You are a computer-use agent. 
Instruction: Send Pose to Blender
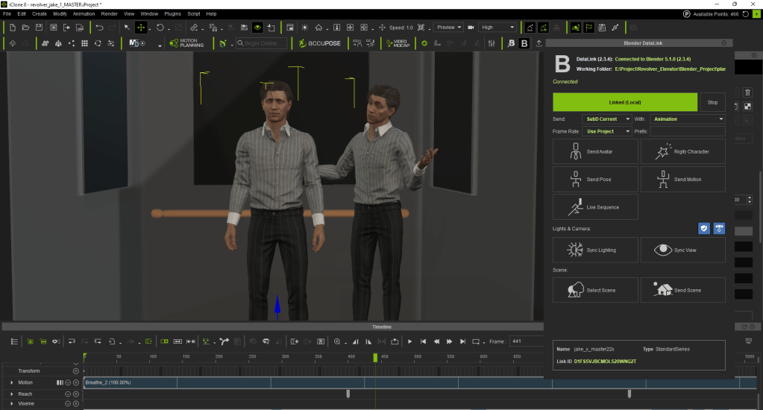pyautogui.click(x=595, y=180)
